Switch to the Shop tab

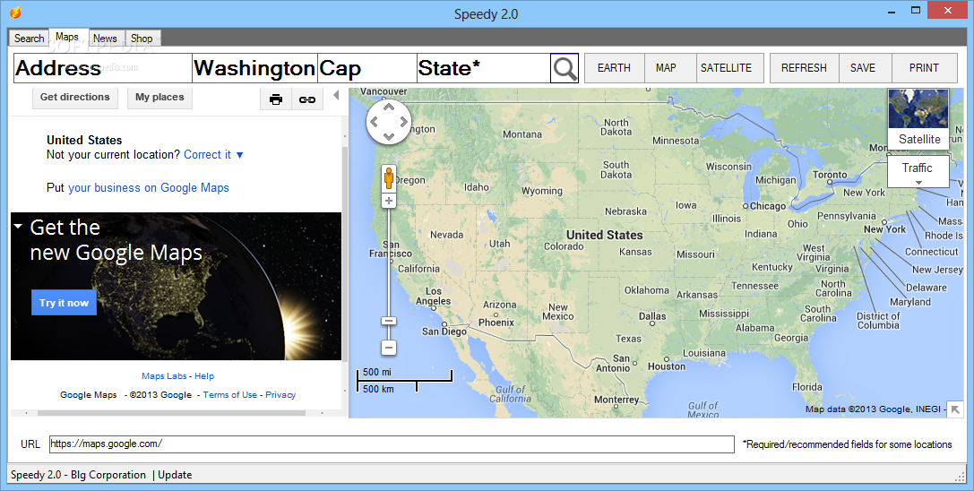pyautogui.click(x=142, y=38)
